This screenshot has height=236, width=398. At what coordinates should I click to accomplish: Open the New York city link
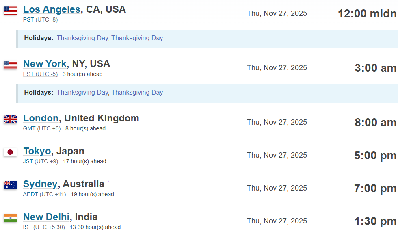coord(45,64)
